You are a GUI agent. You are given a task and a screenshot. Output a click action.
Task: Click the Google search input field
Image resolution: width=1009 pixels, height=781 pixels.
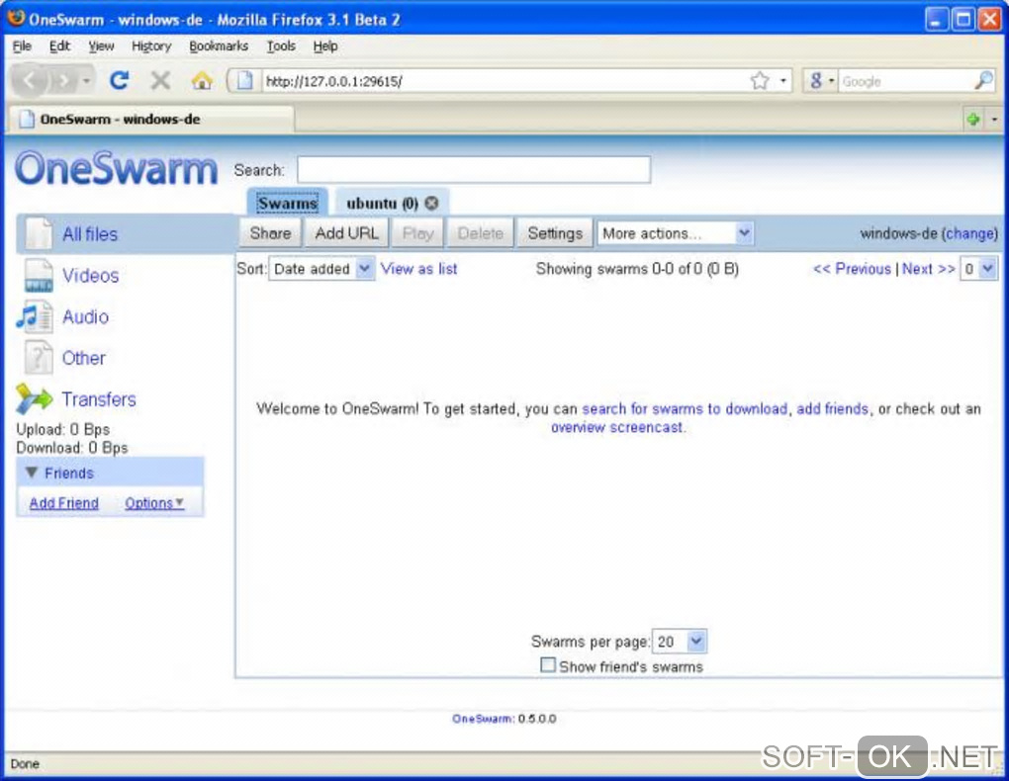[x=905, y=81]
